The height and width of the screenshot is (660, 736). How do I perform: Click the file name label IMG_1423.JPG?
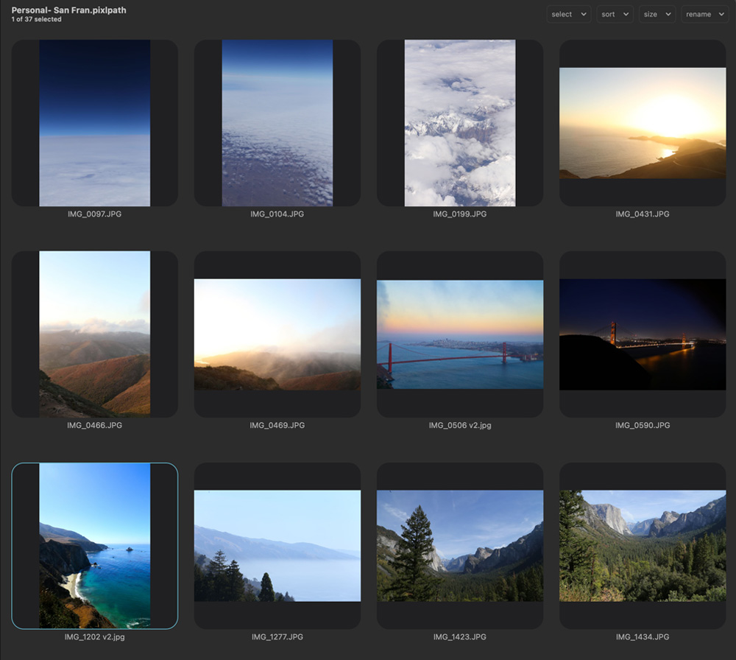tap(460, 637)
